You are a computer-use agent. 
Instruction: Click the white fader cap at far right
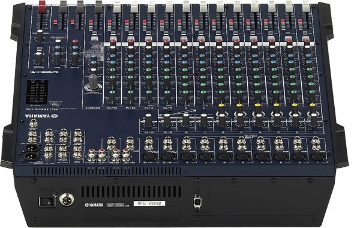coord(306,6)
